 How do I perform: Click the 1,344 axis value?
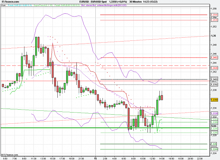click(214, 63)
